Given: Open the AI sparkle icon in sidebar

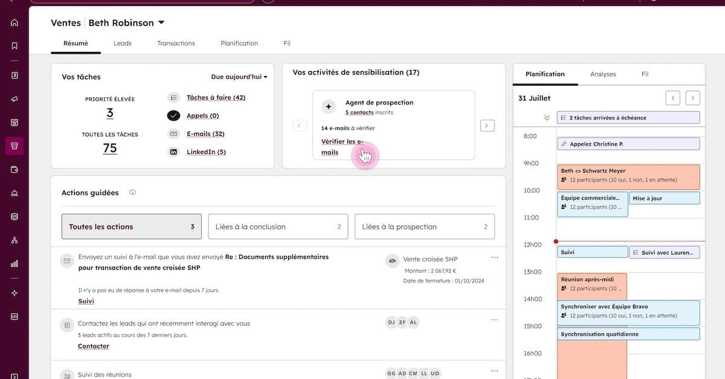Looking at the screenshot, I should click(x=14, y=293).
